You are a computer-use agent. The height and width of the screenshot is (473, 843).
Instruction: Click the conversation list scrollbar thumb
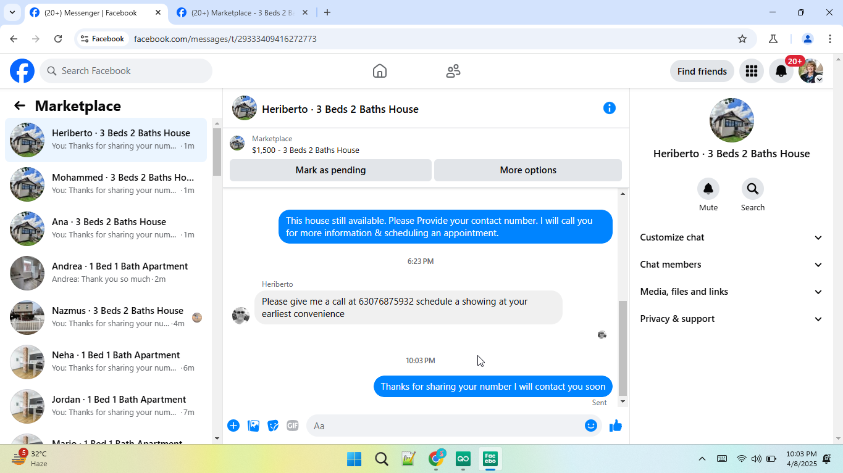(x=217, y=152)
